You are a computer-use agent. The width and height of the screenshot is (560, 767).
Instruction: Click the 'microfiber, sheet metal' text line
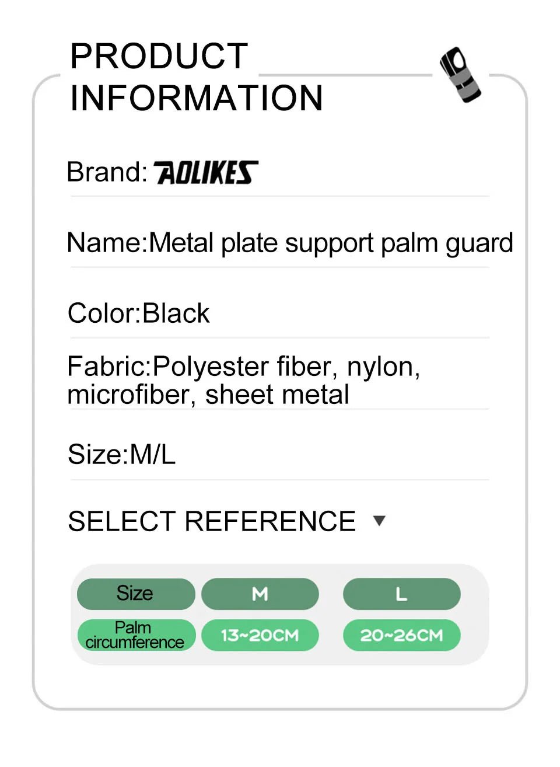pos(208,395)
